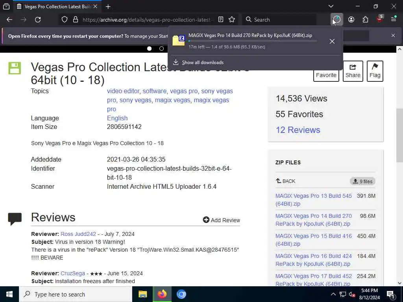Go back to previous page
The width and height of the screenshot is (403, 302).
point(9,20)
